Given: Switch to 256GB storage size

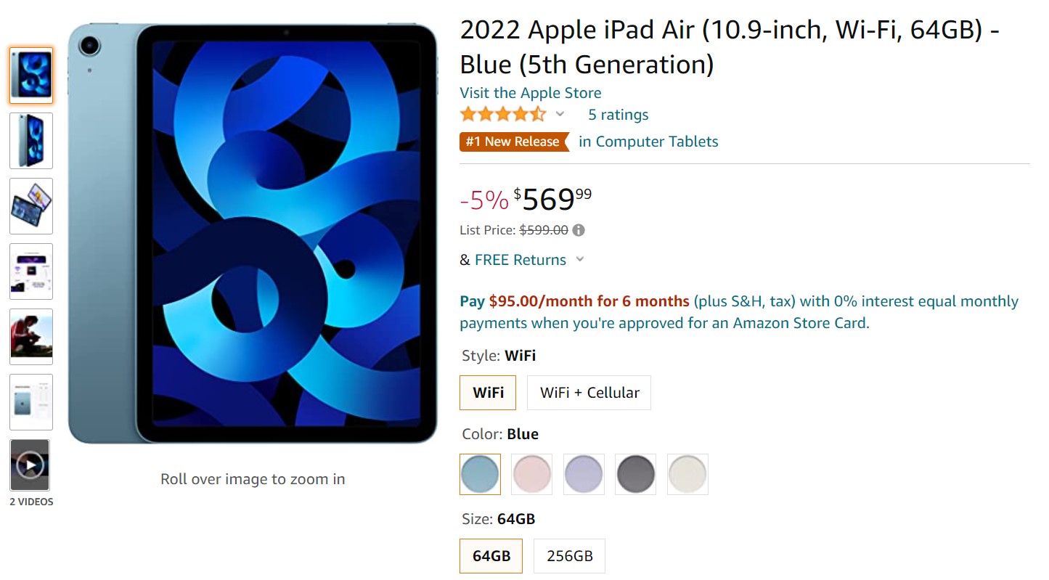Looking at the screenshot, I should (569, 556).
